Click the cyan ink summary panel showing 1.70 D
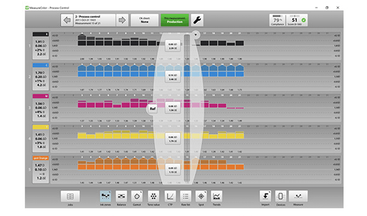This screenshot has height=216, width=367. click(40, 79)
